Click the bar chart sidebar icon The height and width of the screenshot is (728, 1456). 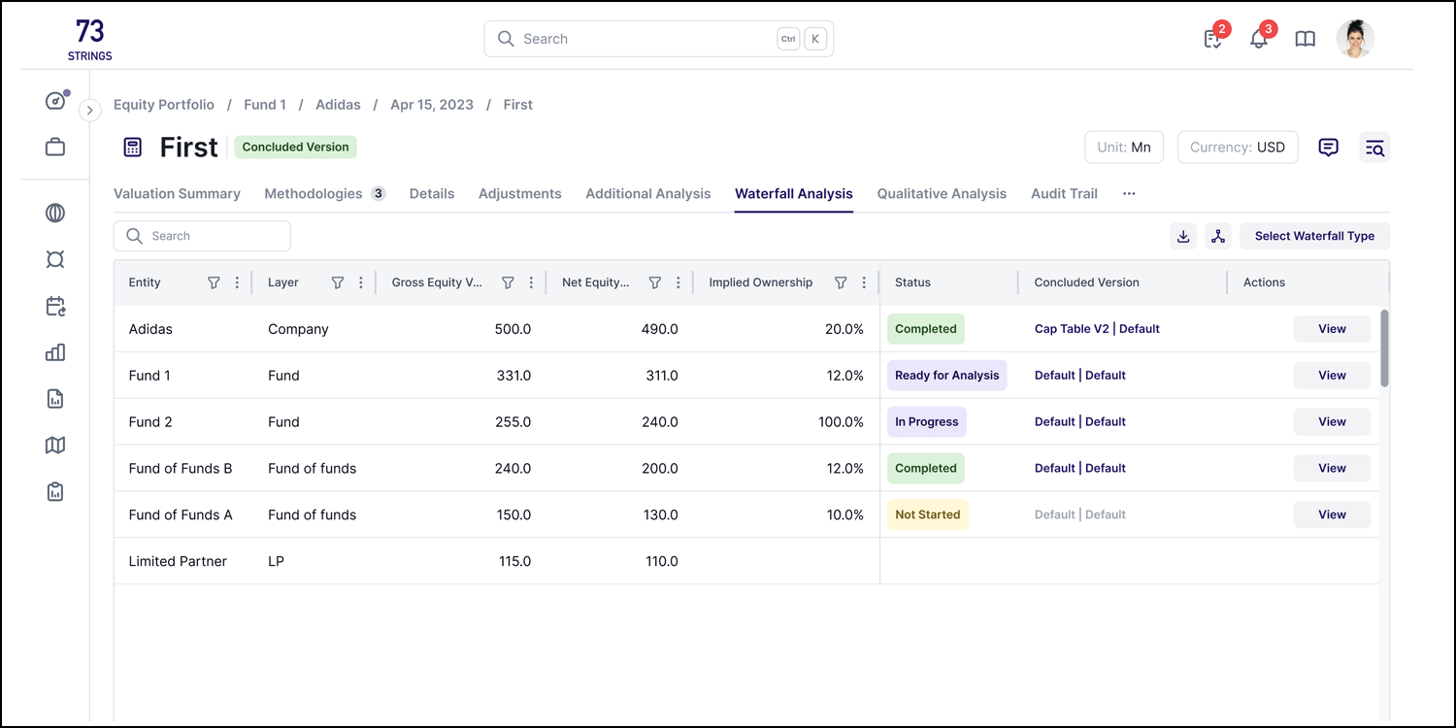click(55, 352)
